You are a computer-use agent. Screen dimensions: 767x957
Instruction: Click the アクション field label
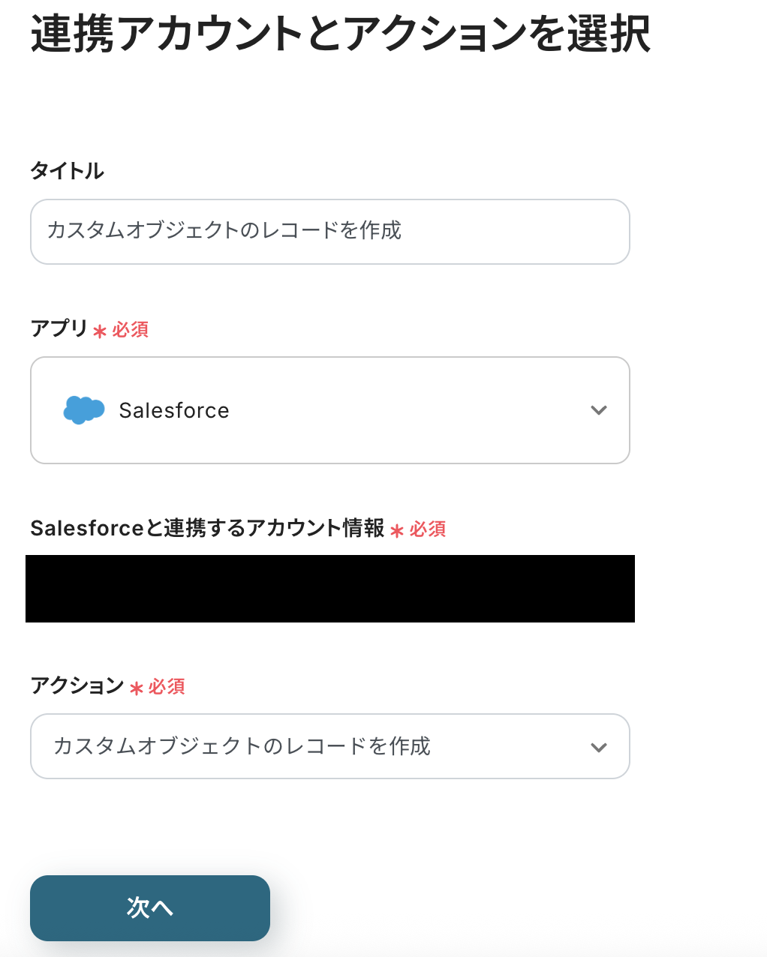77,686
